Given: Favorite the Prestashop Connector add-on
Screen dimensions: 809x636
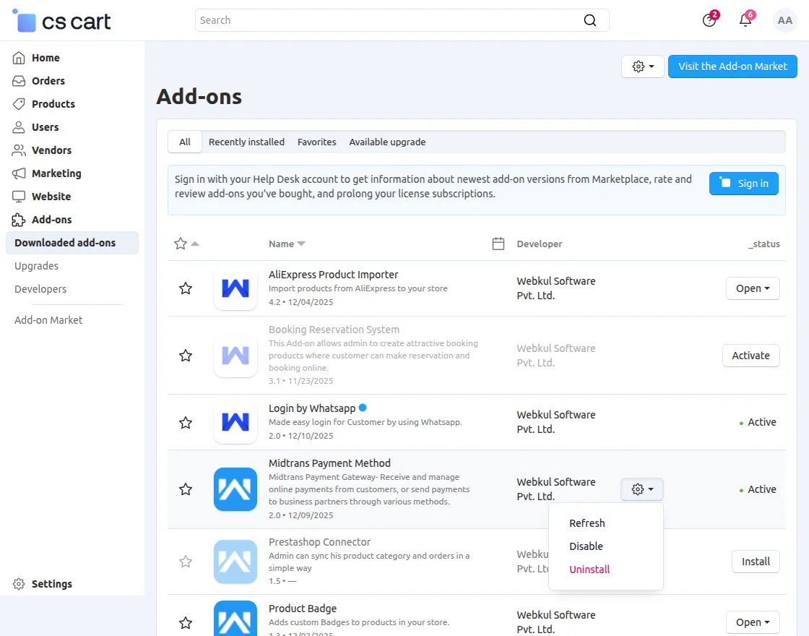Looking at the screenshot, I should coord(186,561).
